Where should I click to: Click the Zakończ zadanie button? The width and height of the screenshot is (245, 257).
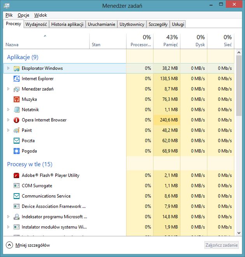[221, 245]
